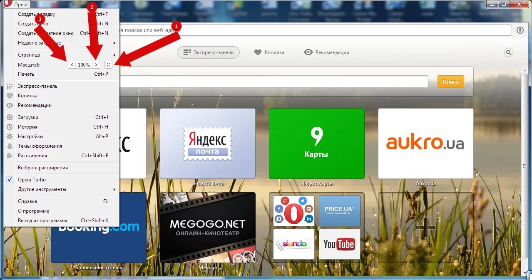Click the 100% zoom value
The height and width of the screenshot is (280, 532).
click(x=84, y=64)
